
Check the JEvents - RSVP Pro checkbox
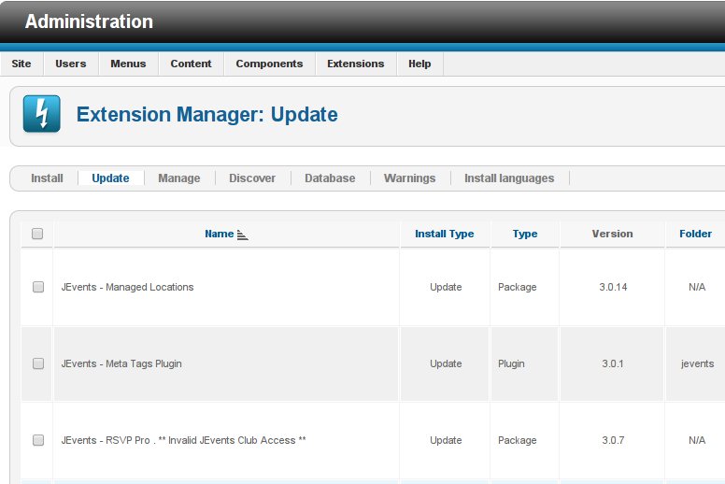tap(38, 440)
